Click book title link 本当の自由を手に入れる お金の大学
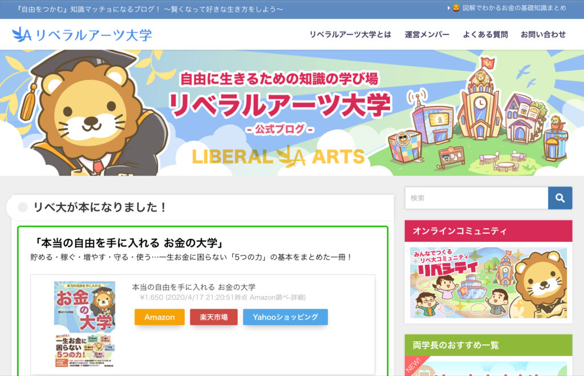Viewport: 584px width, 376px height. 194,287
